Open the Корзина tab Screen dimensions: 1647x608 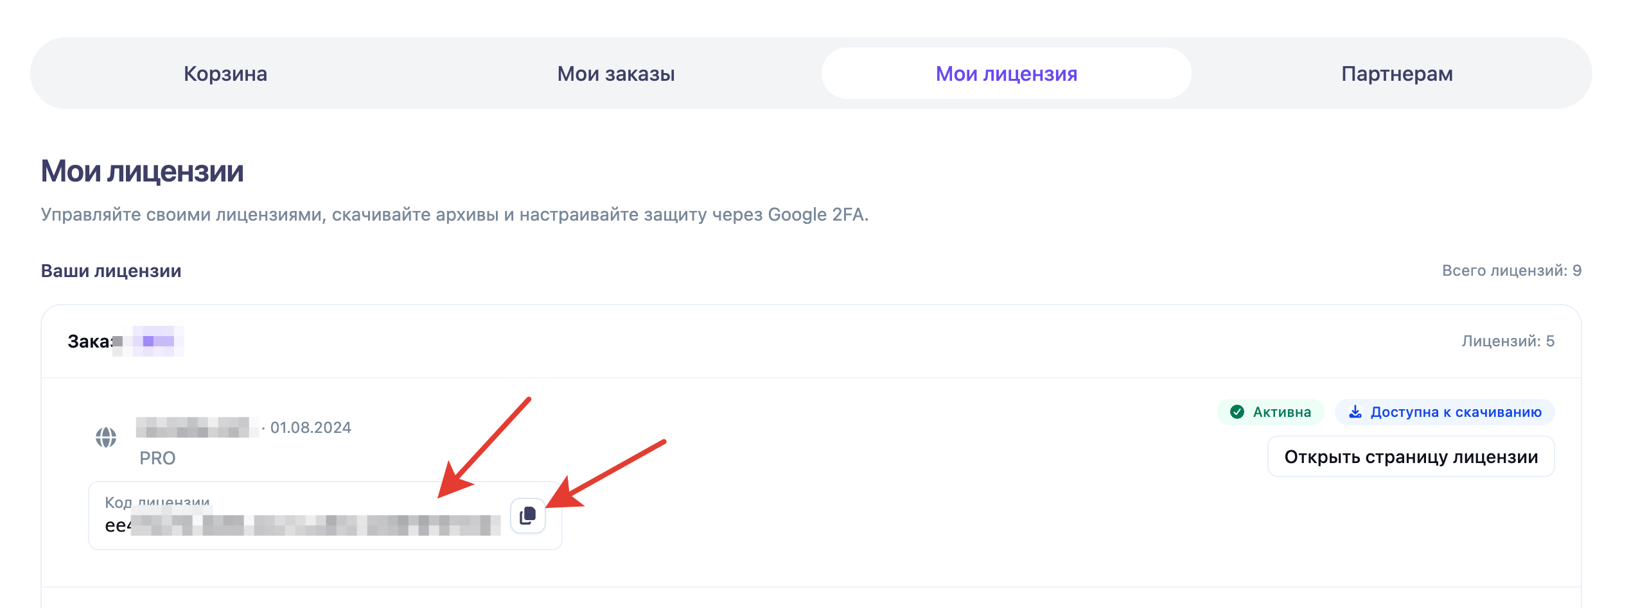(x=225, y=74)
